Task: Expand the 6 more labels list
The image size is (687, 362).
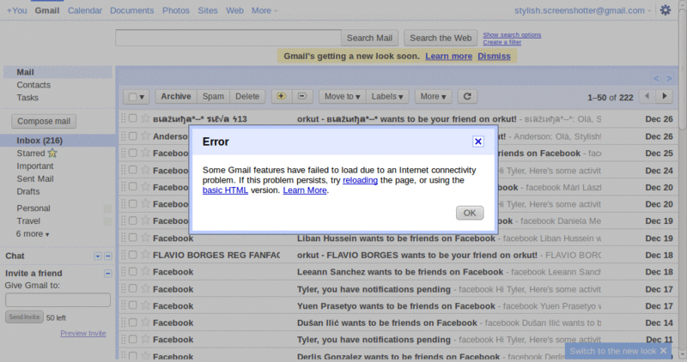Action: [x=33, y=233]
